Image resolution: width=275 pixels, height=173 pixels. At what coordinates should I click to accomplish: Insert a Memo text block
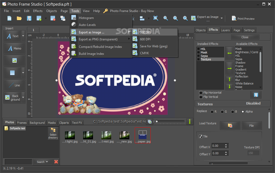point(14,48)
